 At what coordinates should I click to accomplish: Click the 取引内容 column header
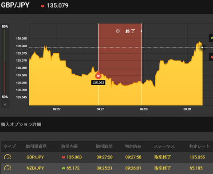point(70,146)
